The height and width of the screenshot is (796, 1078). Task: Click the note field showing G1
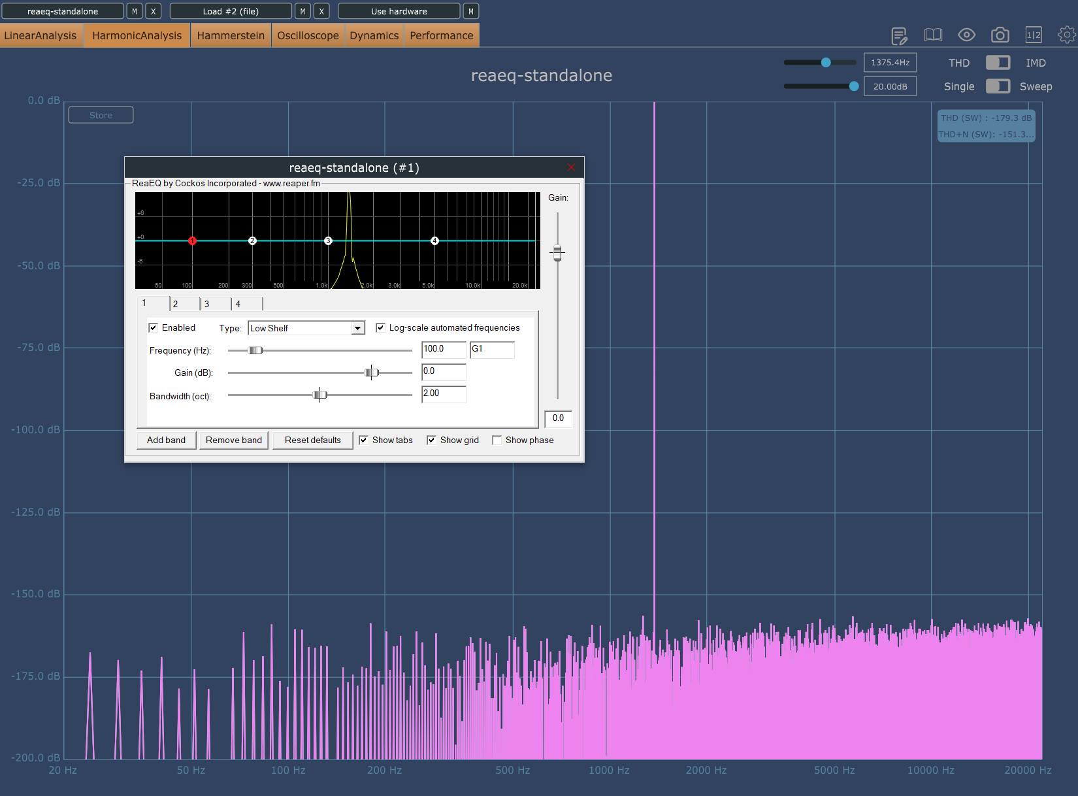tap(492, 350)
